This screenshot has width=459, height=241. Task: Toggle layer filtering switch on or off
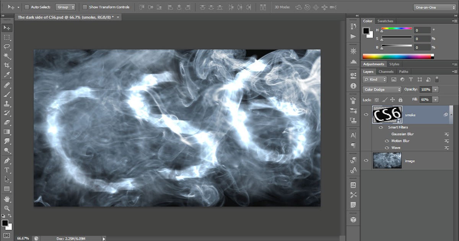[x=436, y=79]
